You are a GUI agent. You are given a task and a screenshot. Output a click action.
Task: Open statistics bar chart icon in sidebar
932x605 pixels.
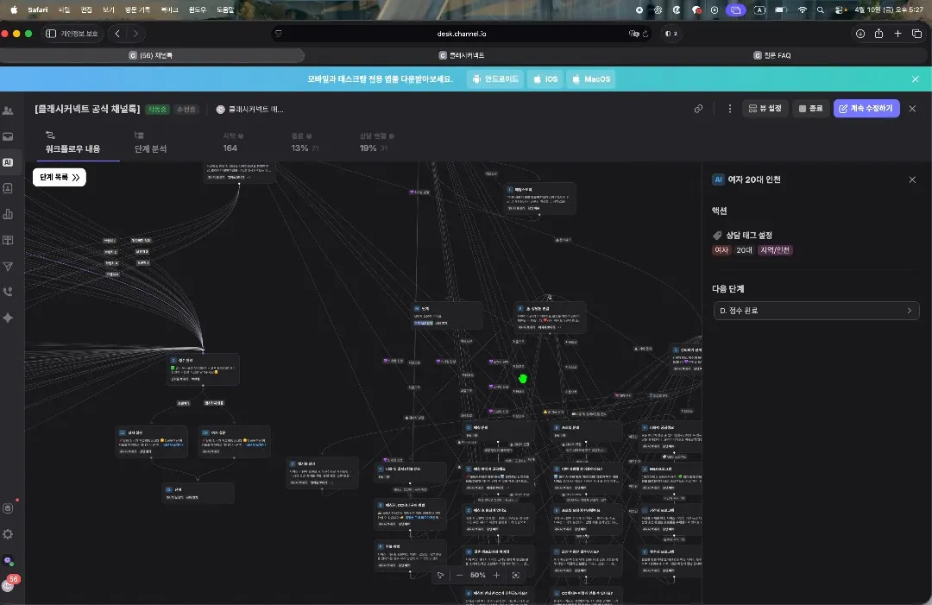(x=8, y=214)
